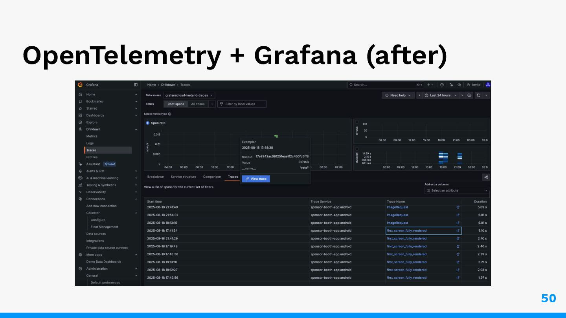
Task: Expand the Dashboards sidebar section
Action: [x=136, y=115]
